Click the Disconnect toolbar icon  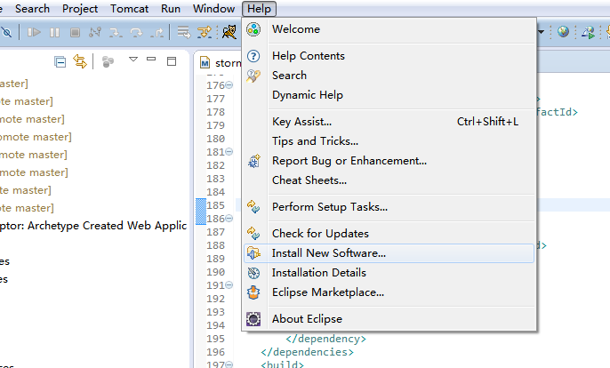[95, 32]
